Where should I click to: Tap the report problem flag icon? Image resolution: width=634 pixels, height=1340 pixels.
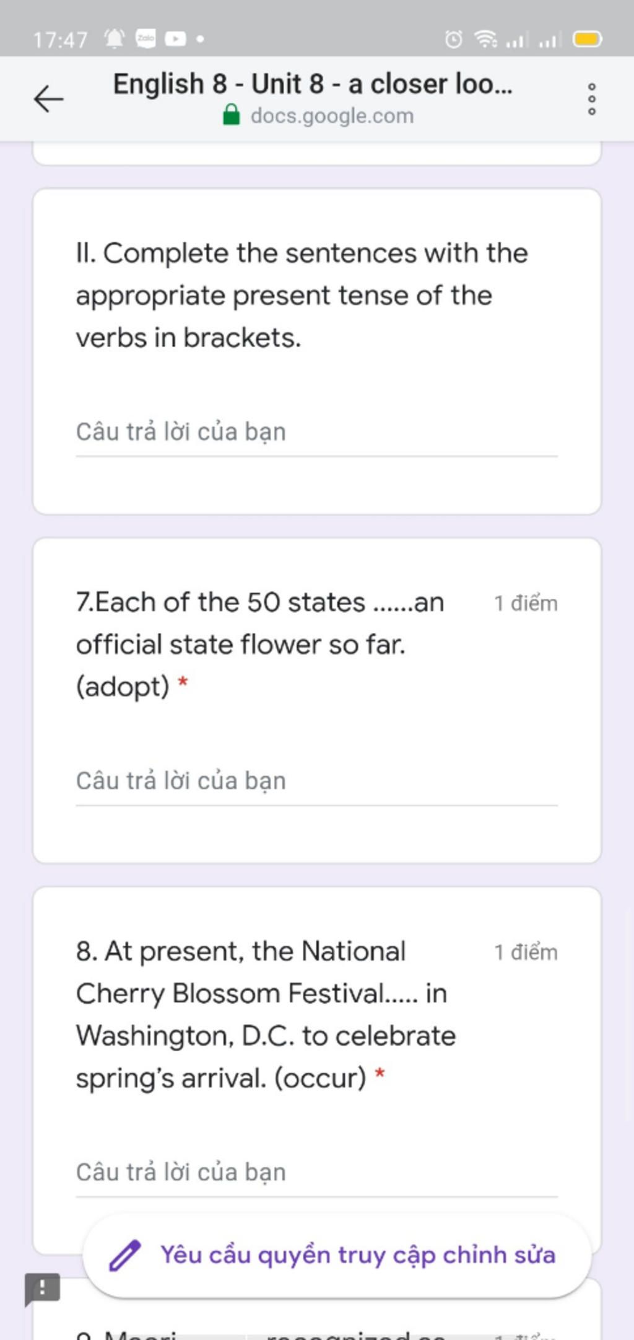pyautogui.click(x=42, y=1289)
